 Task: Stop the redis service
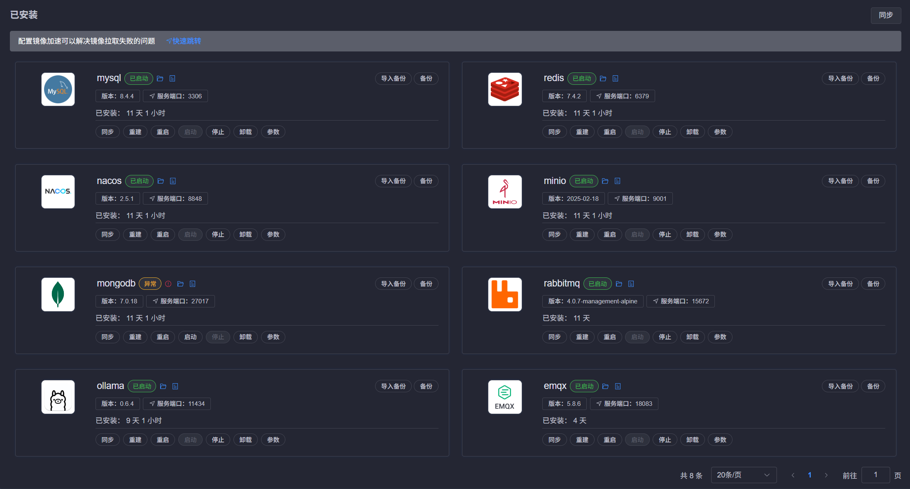pyautogui.click(x=665, y=132)
